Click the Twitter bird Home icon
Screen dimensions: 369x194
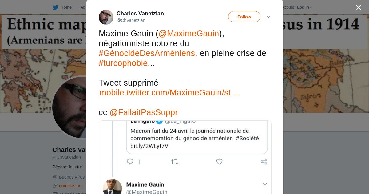(x=55, y=7)
